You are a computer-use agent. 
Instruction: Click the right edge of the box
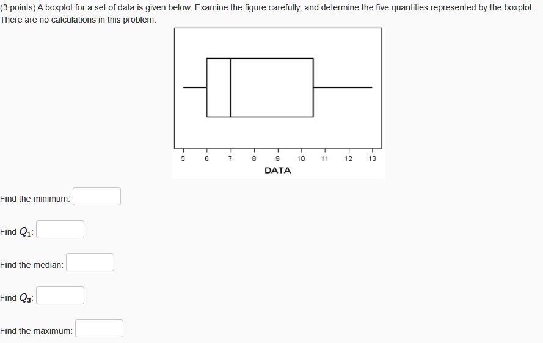pyautogui.click(x=313, y=88)
